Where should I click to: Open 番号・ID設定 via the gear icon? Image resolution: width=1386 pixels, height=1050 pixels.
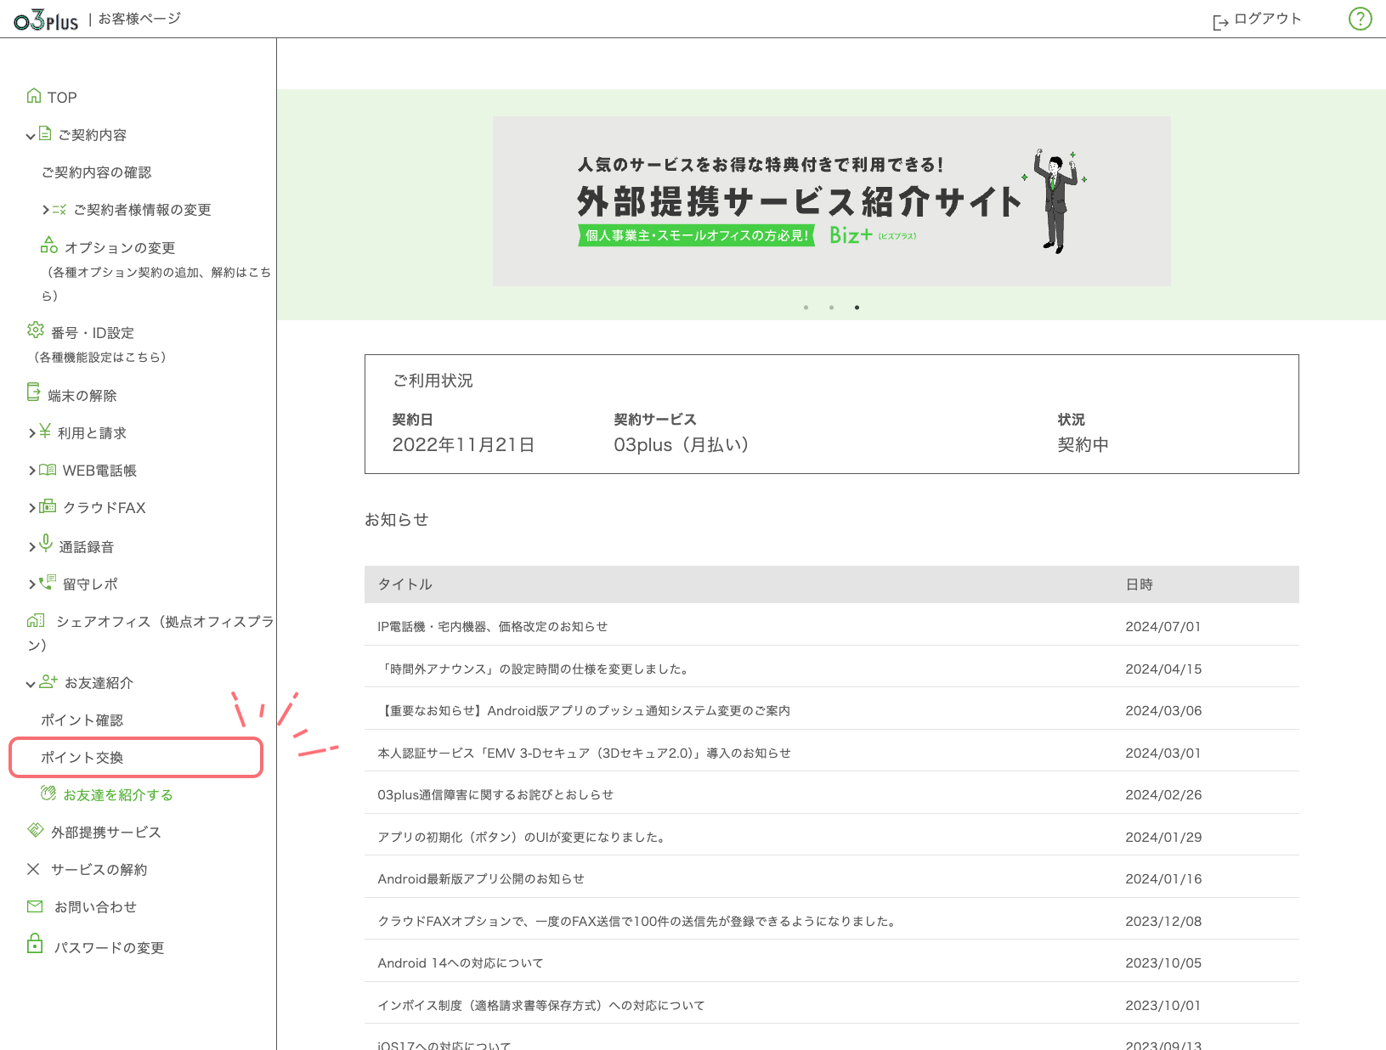click(35, 332)
